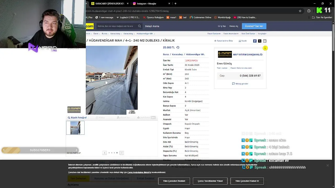Viewport: 335px width, 188px height.
Task: Click the Ücretsiz İlan Ver button
Action: click(x=254, y=26)
